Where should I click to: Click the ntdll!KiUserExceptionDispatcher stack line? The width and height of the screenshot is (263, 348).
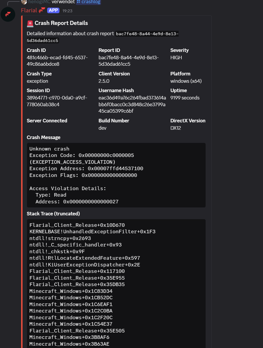(x=85, y=265)
